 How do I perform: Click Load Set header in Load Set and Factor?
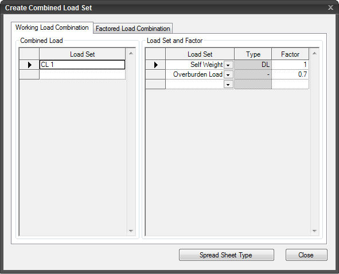[200, 54]
